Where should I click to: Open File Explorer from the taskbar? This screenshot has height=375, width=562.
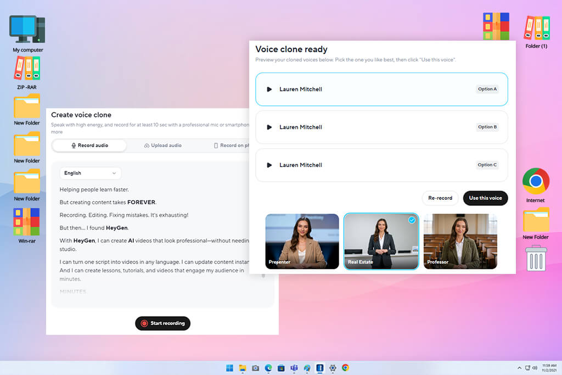(x=243, y=368)
